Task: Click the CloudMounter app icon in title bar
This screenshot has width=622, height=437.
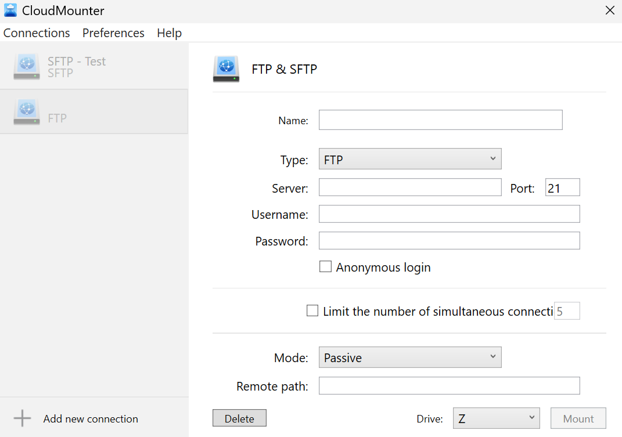Action: pyautogui.click(x=10, y=10)
